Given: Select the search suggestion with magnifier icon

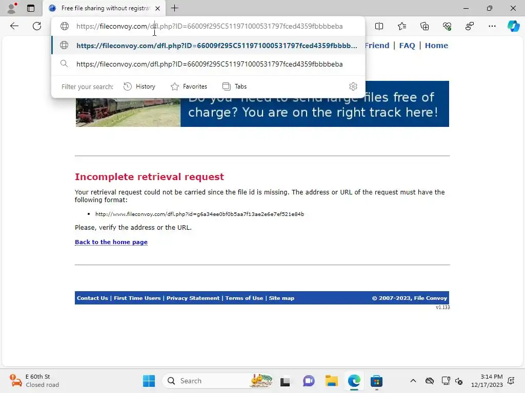Looking at the screenshot, I should [208, 64].
